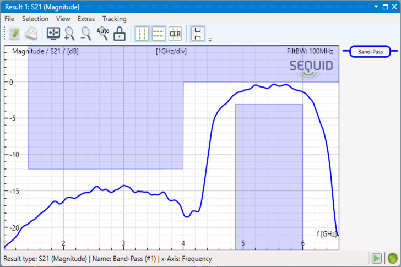Screen dimensions: 401x267
Task: Toggle vertical marker lines
Action: (143, 34)
